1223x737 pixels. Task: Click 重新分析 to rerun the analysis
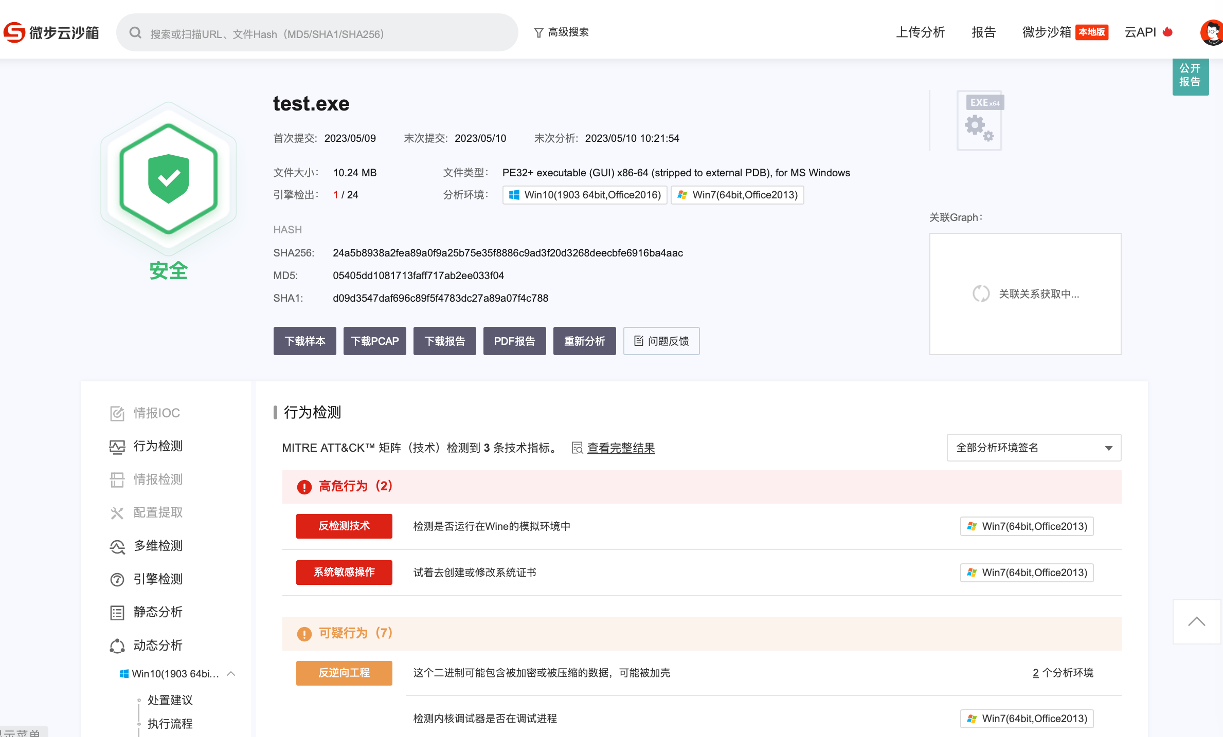[x=584, y=341]
